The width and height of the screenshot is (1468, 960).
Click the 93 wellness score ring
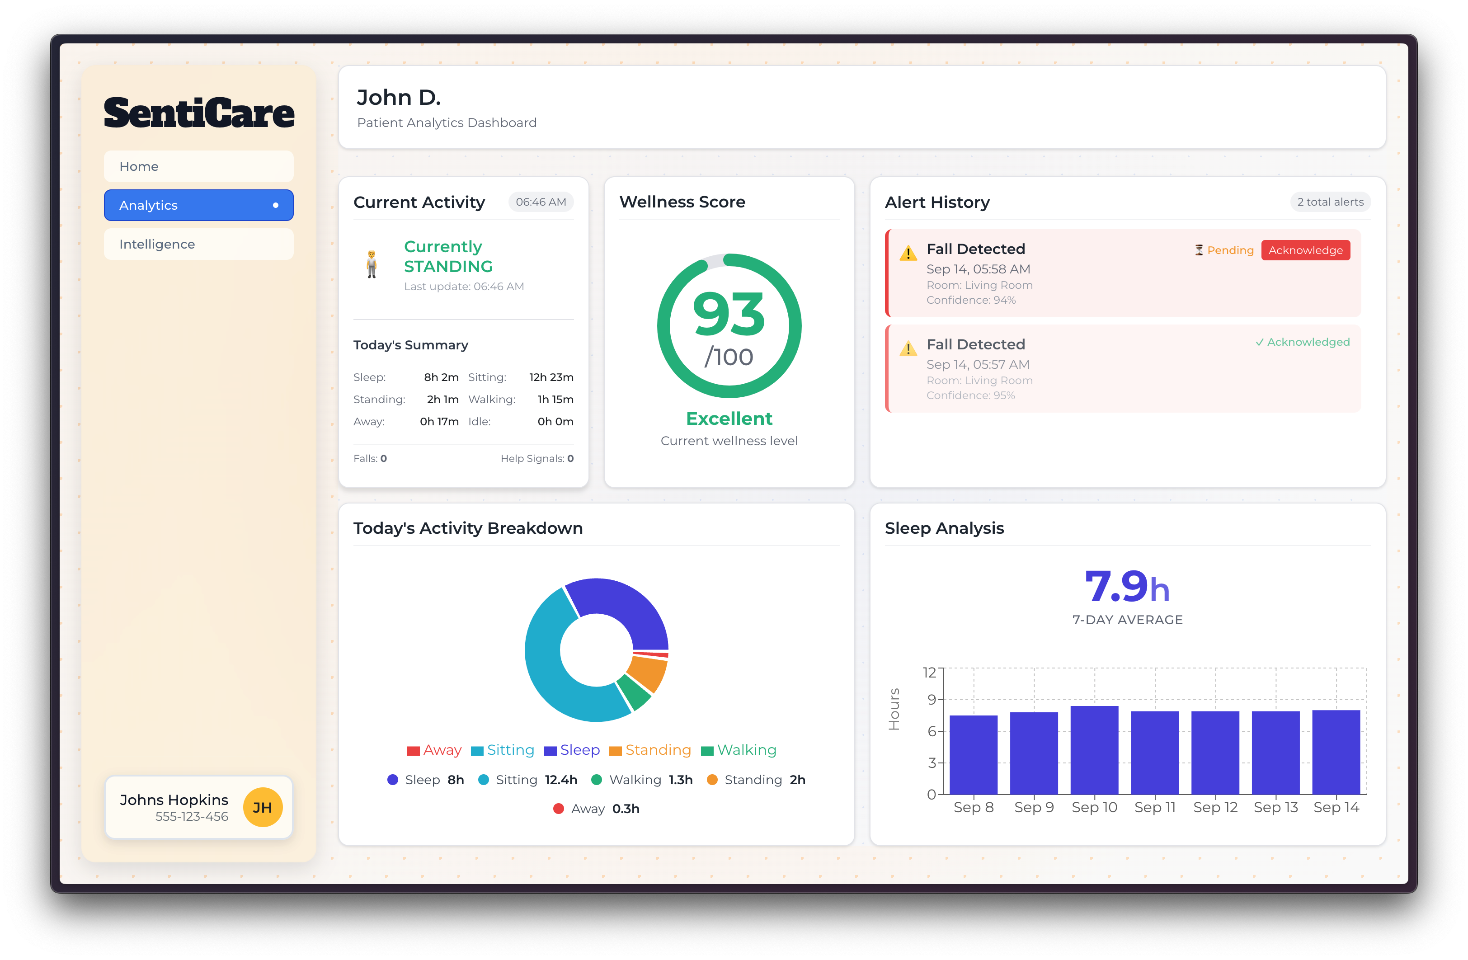(x=729, y=325)
